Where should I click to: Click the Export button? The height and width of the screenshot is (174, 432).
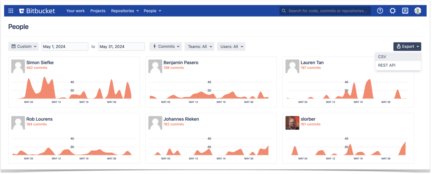pos(407,46)
